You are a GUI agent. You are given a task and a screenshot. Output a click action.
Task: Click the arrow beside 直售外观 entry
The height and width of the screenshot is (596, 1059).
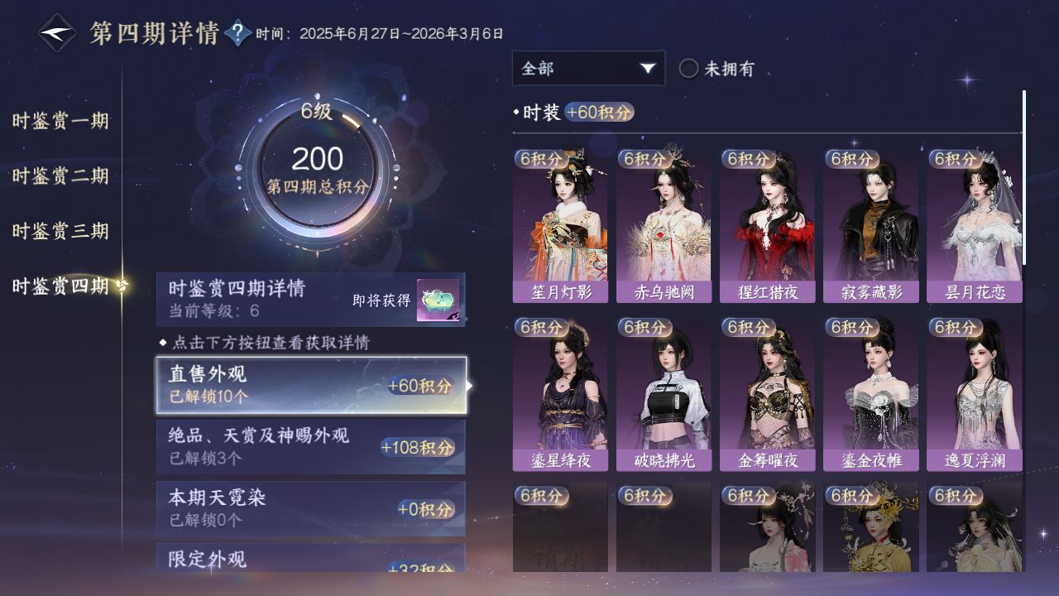(470, 386)
